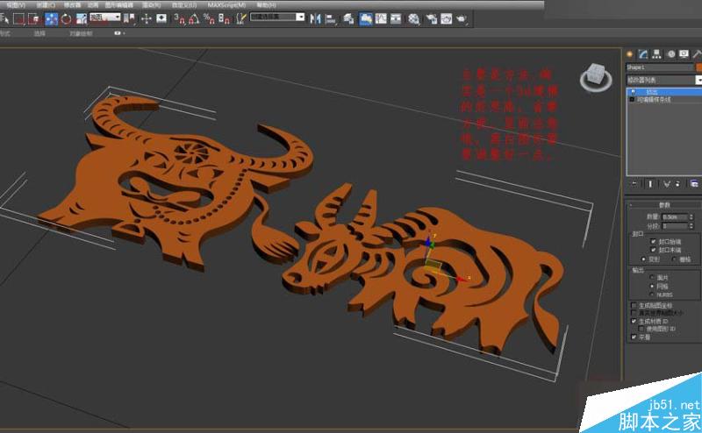Open the Modify panel tab
Viewport: 702px width, 433px height.
click(x=643, y=53)
